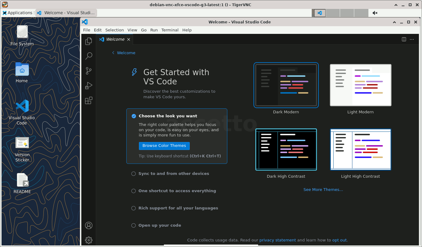Screen dimensions: 422x247
Task: Open the Selection menu
Action: (115, 30)
